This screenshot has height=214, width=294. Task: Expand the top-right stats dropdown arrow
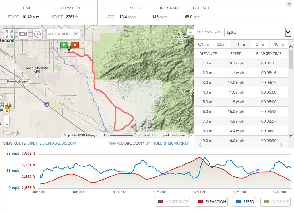[x=288, y=4]
